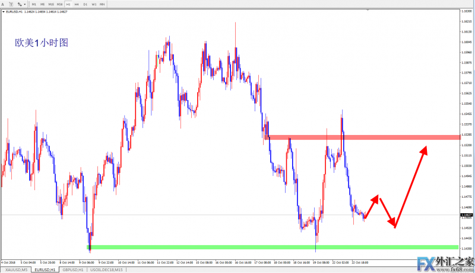Screen dimensions: 475x273
Task: Change timeframe to H4
Action: (x=77, y=4)
